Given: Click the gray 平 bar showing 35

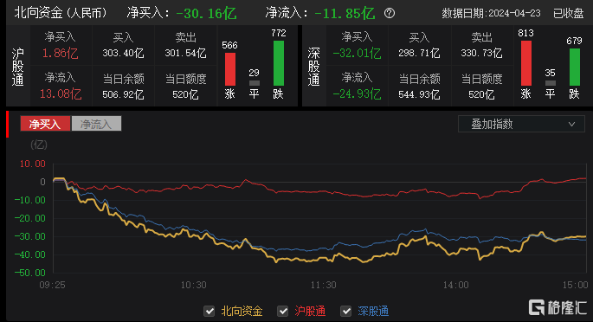Looking at the screenshot, I should [x=551, y=83].
